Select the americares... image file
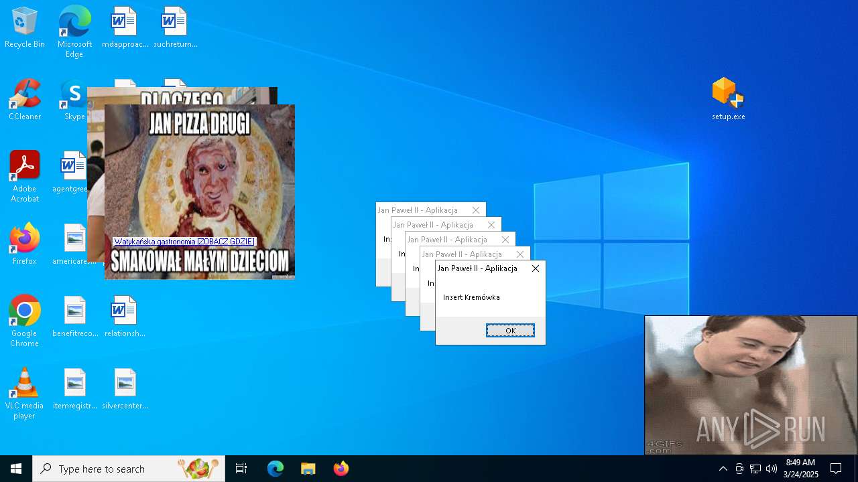Viewport: 858px width, 482px height. click(x=74, y=244)
